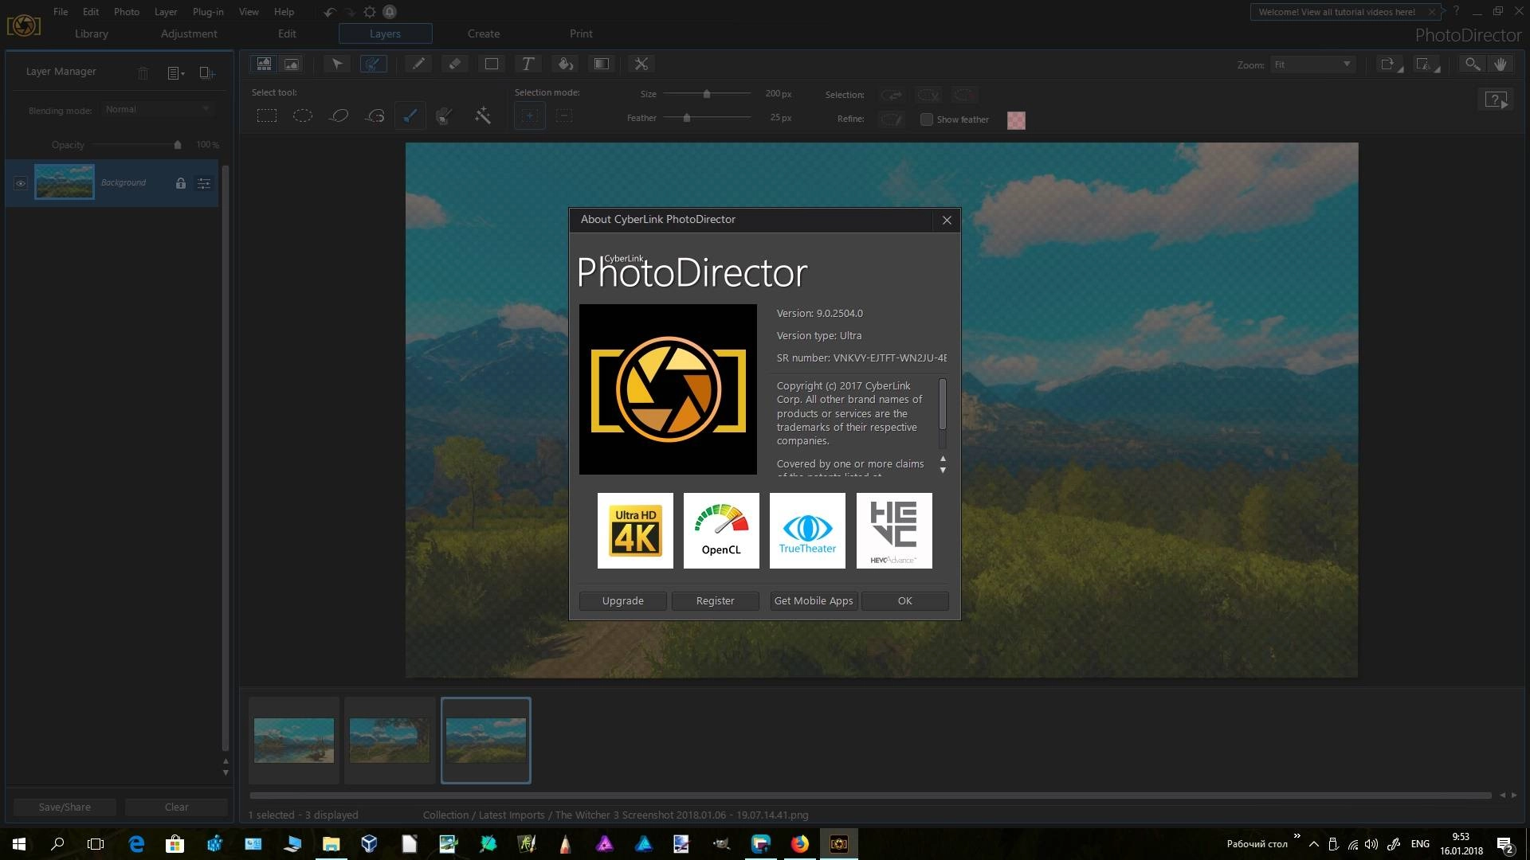Click the undo arrow in title bar

(331, 12)
